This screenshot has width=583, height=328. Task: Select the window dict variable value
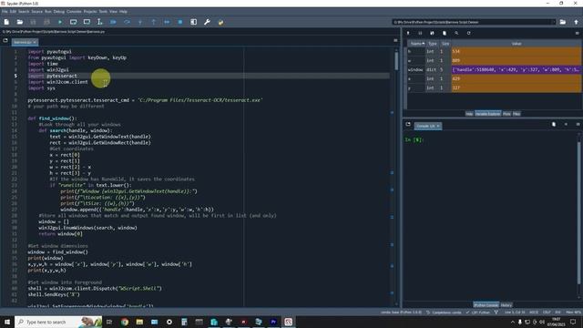click(516, 69)
